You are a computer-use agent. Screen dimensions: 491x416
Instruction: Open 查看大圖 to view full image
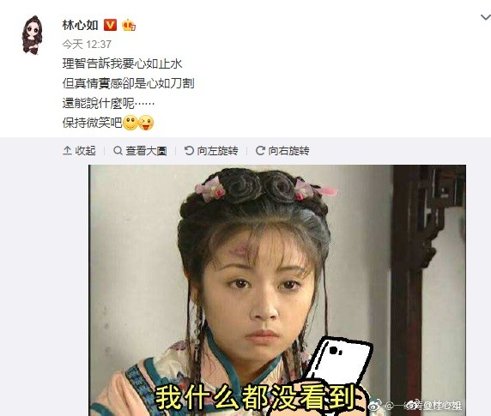pos(140,151)
